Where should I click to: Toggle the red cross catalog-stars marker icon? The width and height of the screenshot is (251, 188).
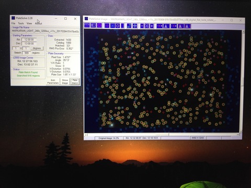click(x=107, y=26)
